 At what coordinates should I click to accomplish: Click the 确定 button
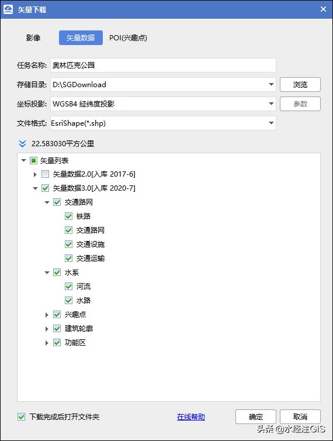click(x=256, y=417)
